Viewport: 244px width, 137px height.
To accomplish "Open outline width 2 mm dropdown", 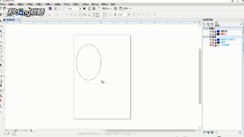I will (129, 15).
